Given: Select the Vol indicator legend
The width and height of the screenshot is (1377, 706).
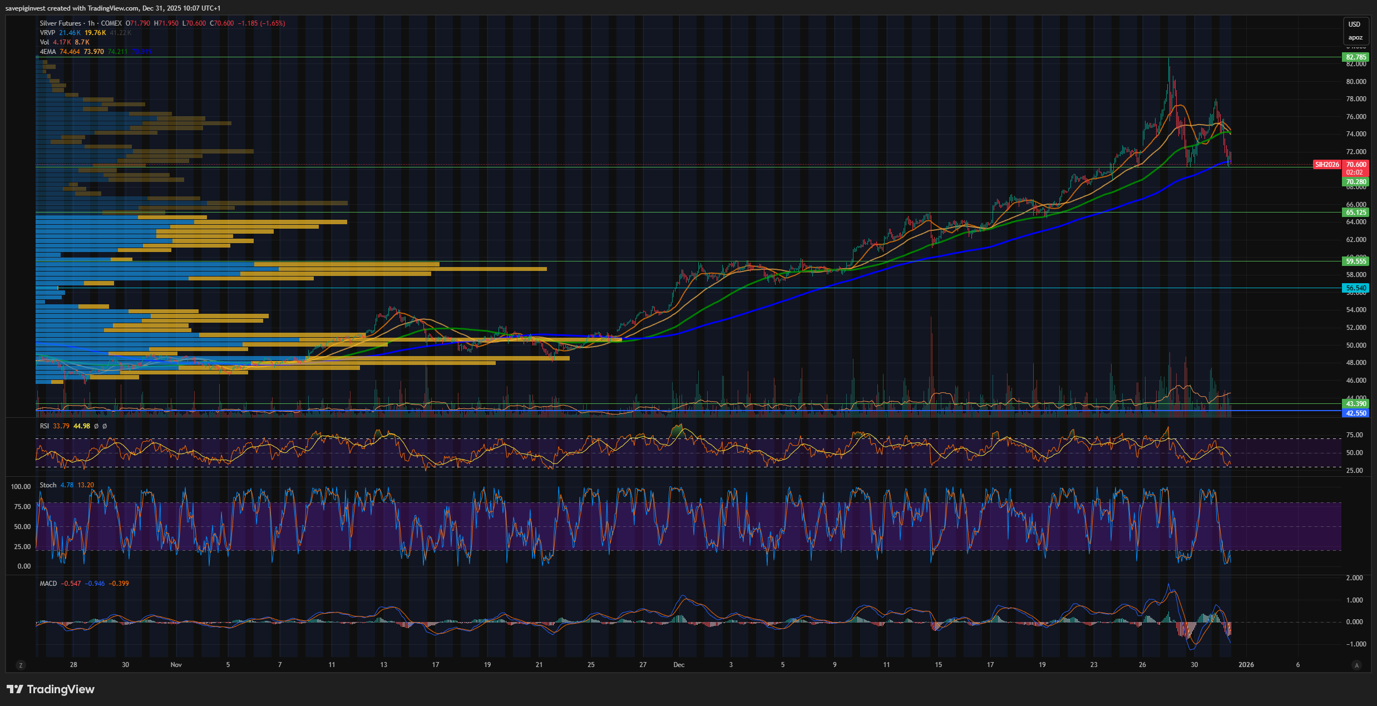Looking at the screenshot, I should tap(45, 42).
